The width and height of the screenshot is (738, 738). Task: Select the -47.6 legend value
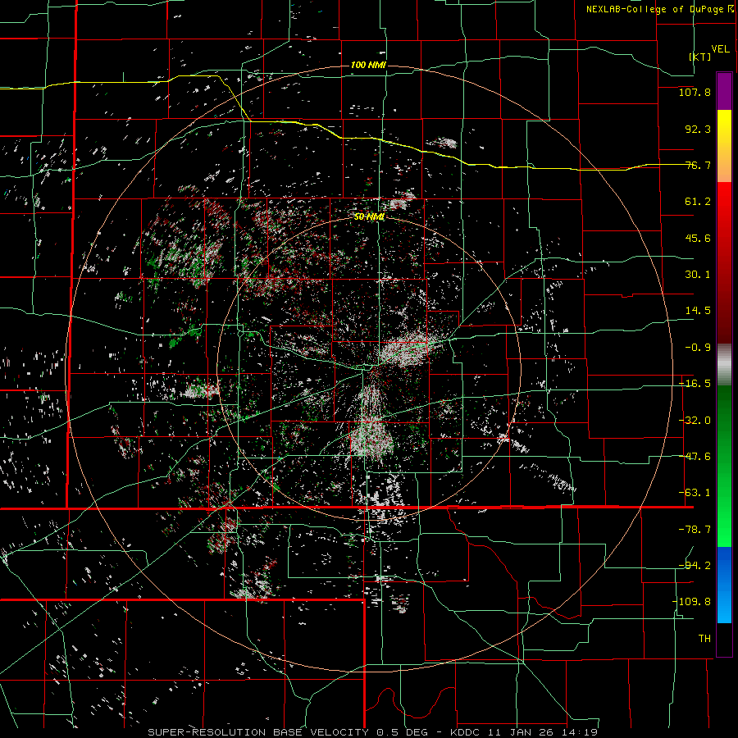tap(695, 457)
